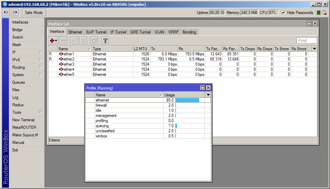Open Files in the sidebar menu
The height and width of the screenshot is (189, 330).
coord(16,90)
